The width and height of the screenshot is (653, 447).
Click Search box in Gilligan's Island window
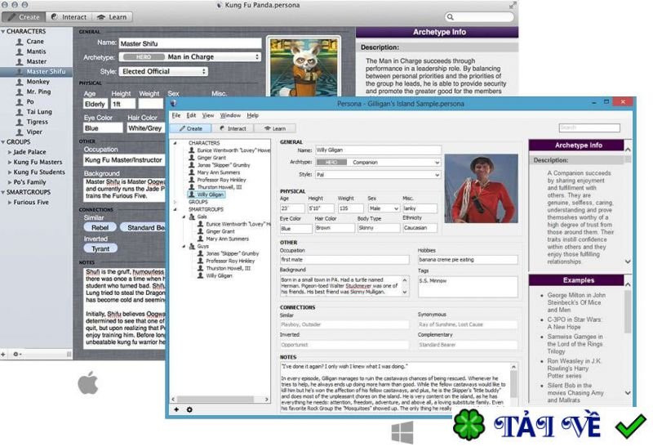(589, 127)
